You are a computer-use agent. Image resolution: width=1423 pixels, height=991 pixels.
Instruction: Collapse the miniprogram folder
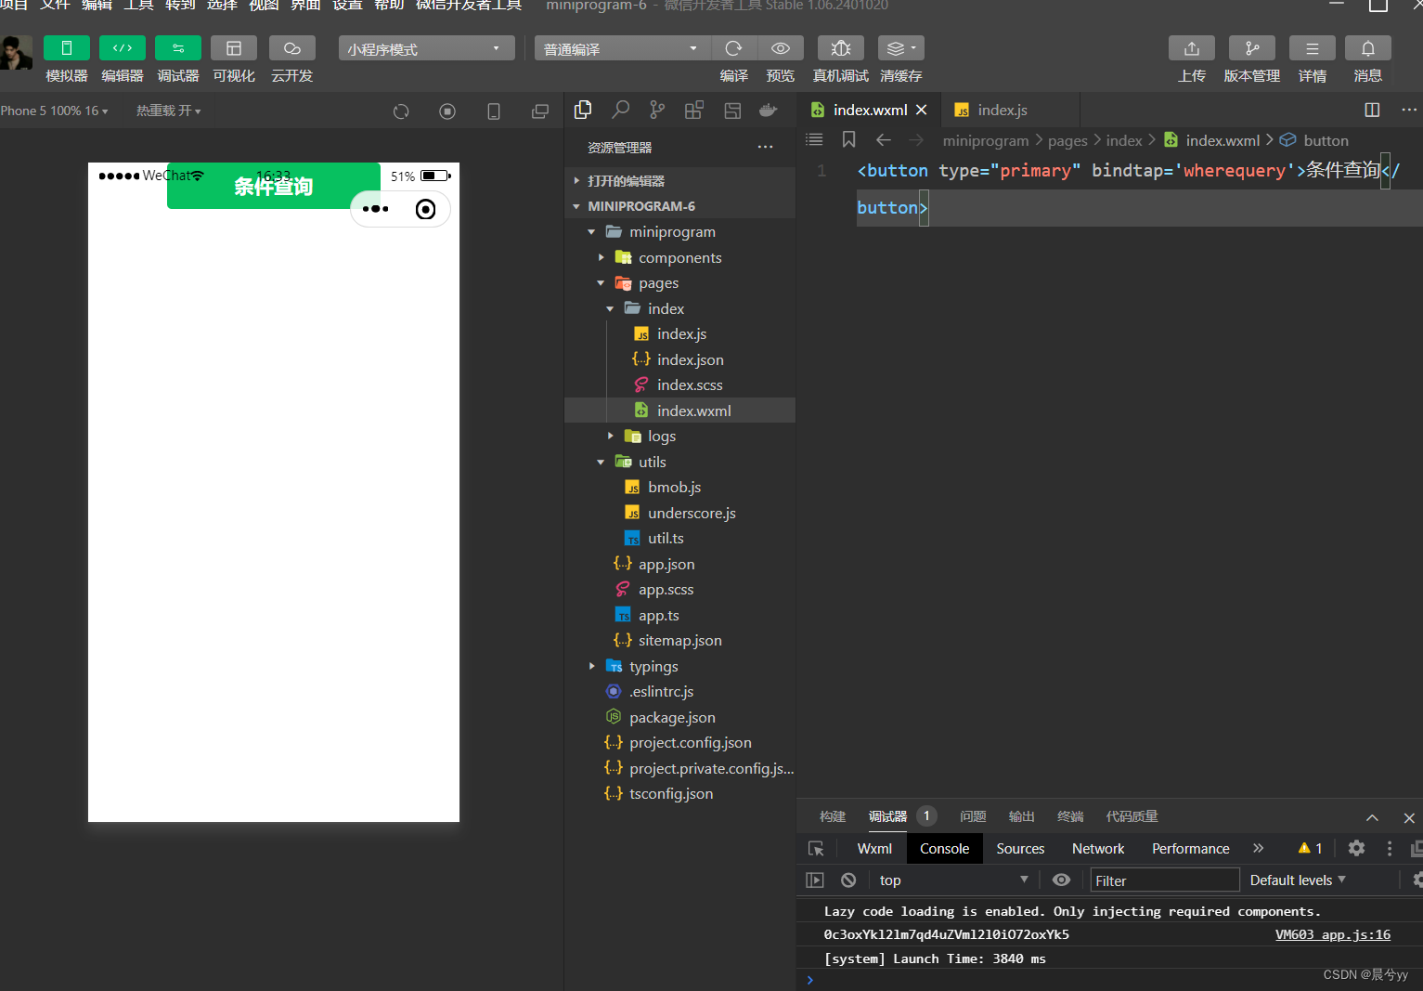(x=680, y=231)
